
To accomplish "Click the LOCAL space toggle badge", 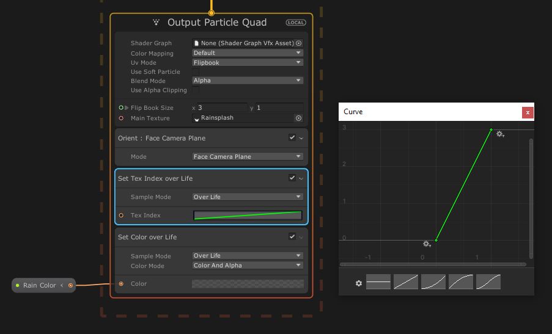I will click(296, 23).
